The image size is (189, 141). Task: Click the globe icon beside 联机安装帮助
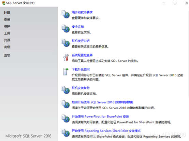66,90
